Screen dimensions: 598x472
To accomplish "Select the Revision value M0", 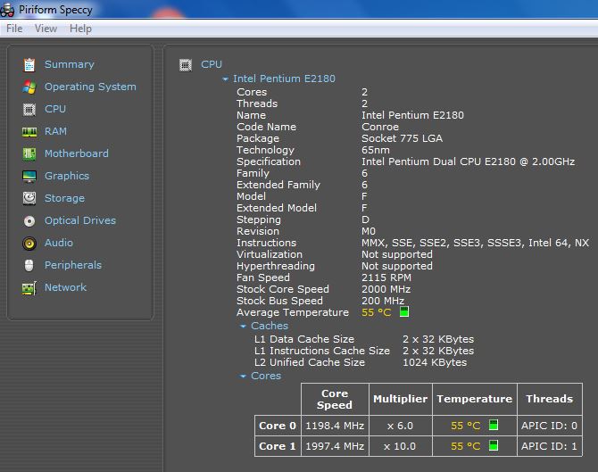I will click(x=369, y=231).
